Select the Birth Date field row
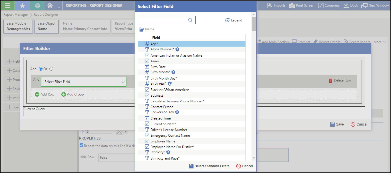Viewport: 391px width, 173px height. [158, 67]
